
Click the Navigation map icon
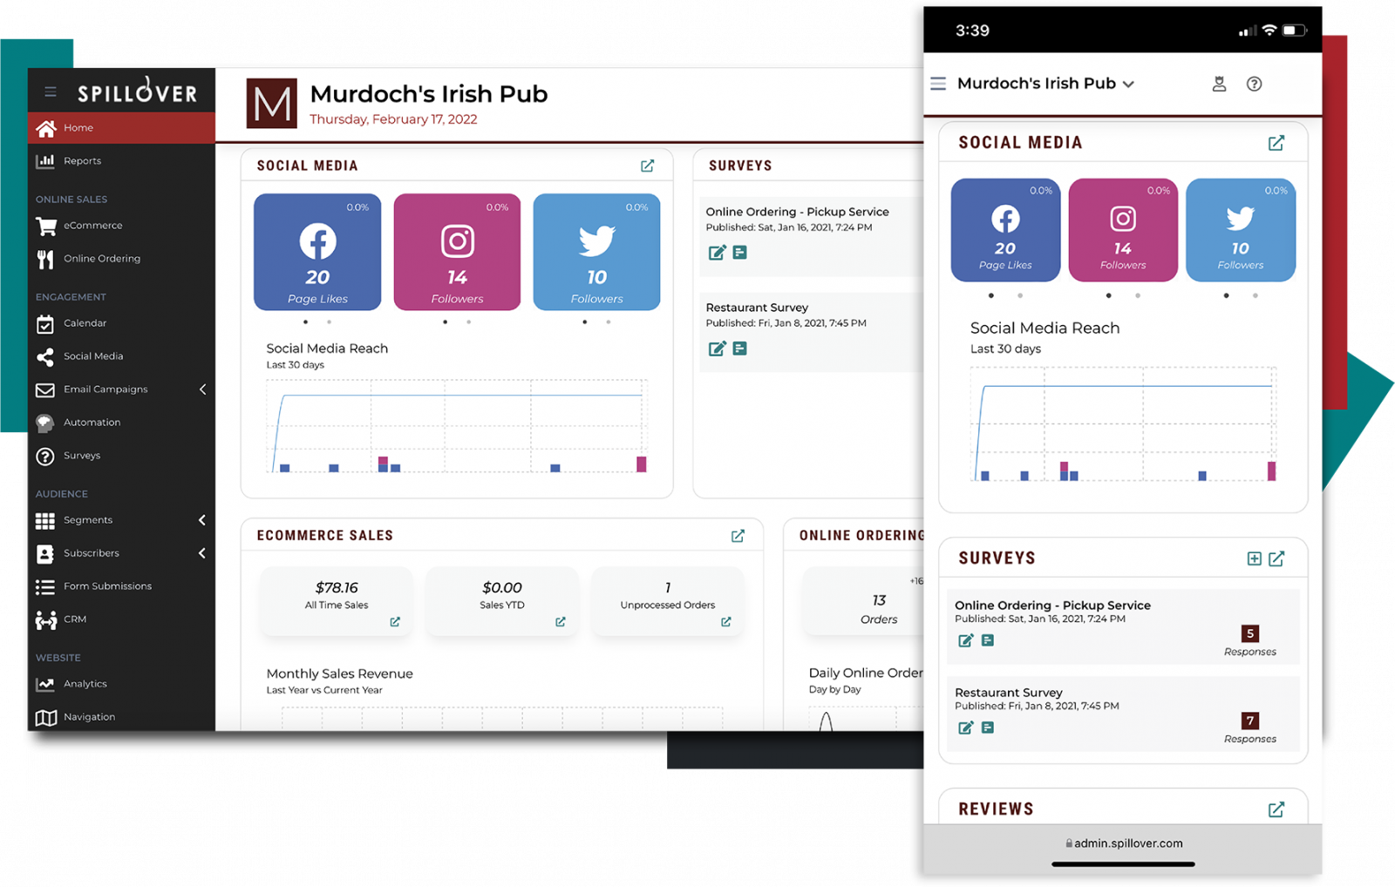pos(45,717)
